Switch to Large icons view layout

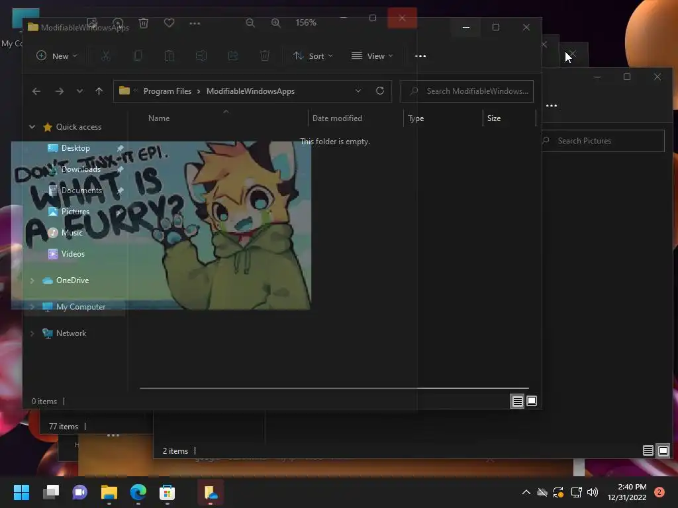point(532,402)
